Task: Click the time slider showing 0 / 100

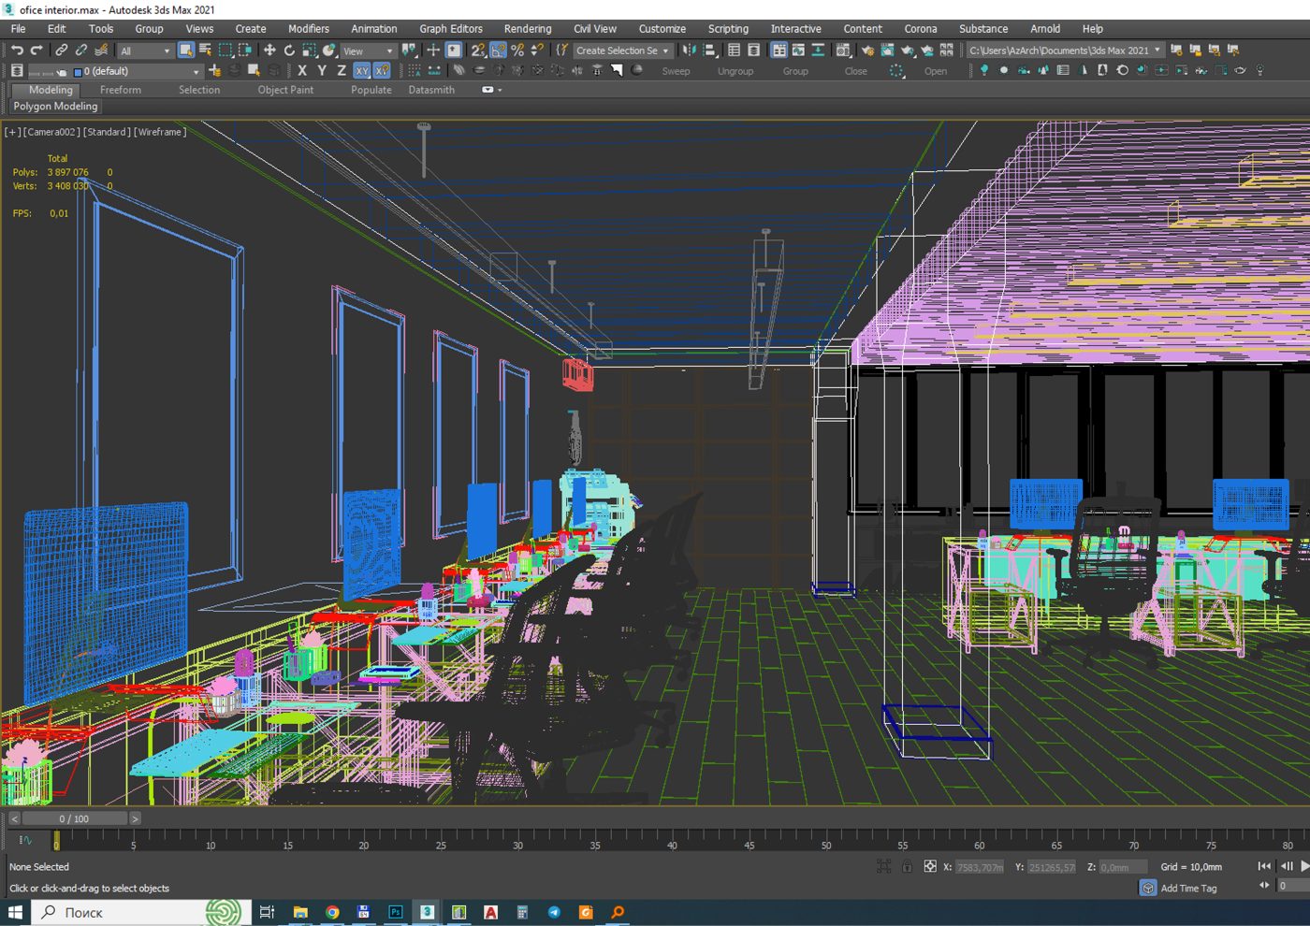Action: [x=75, y=818]
